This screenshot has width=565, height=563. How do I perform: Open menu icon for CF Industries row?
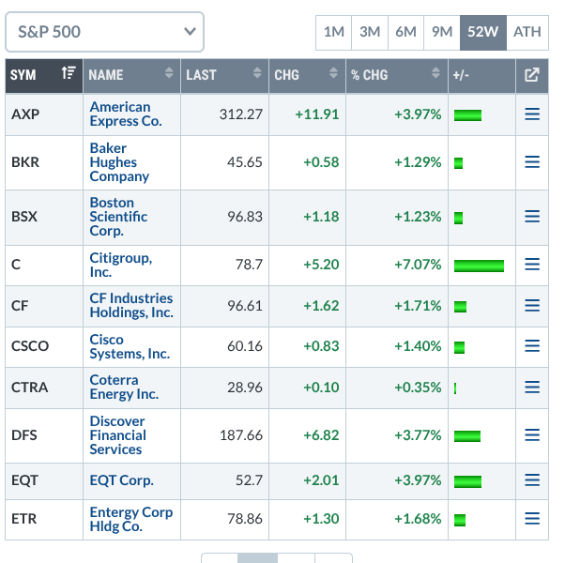tap(532, 306)
